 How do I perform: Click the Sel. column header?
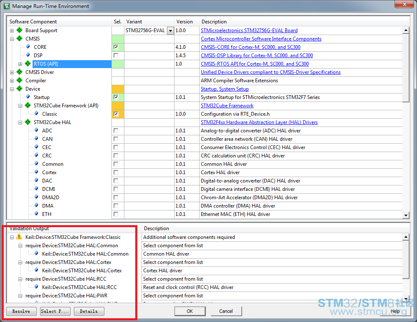[118, 22]
